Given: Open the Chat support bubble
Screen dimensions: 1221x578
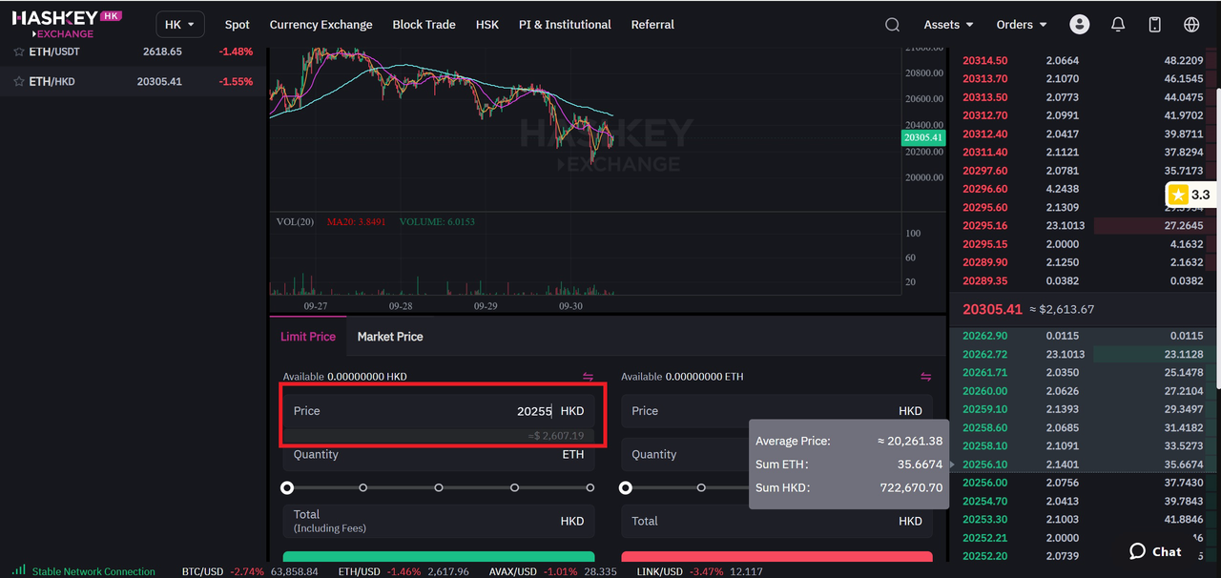Looking at the screenshot, I should click(x=1155, y=551).
